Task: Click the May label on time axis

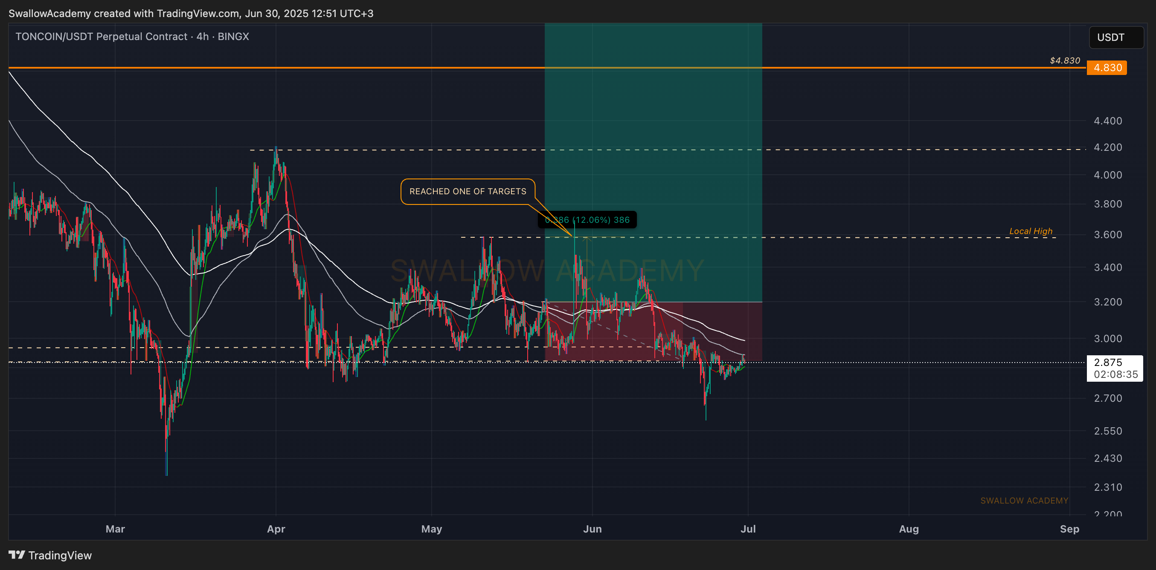Action: click(x=432, y=529)
